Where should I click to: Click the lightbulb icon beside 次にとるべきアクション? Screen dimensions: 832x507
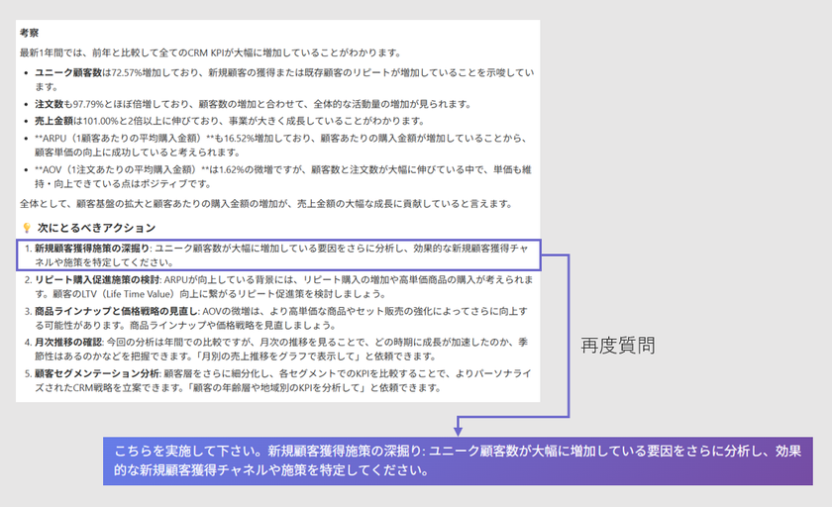point(27,228)
